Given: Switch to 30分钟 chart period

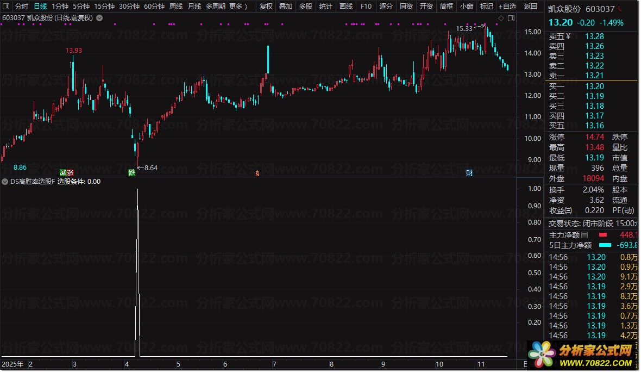Looking at the screenshot, I should click(129, 6).
